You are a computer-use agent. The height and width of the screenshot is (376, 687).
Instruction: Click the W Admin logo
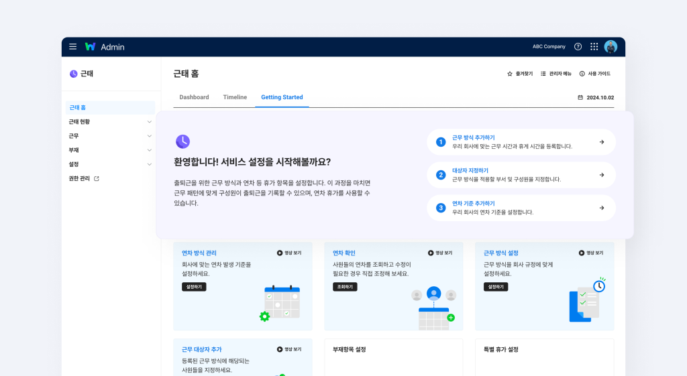(x=105, y=47)
